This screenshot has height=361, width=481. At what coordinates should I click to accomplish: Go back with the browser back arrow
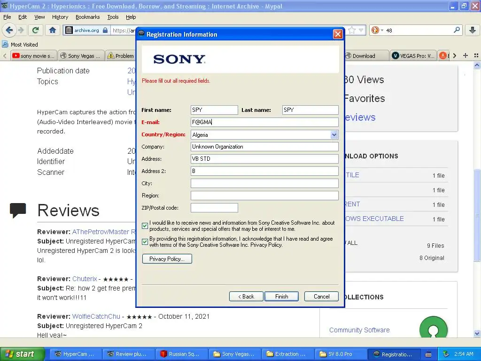[x=9, y=30]
